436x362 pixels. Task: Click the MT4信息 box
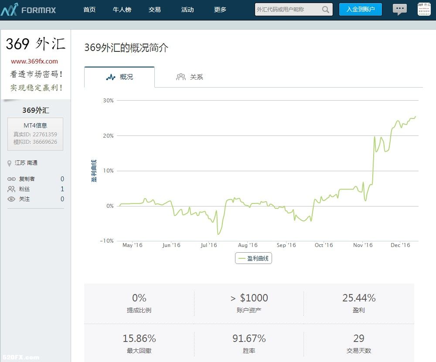35,134
